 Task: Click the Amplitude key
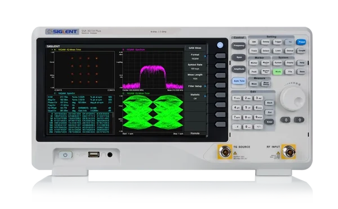(239, 69)
